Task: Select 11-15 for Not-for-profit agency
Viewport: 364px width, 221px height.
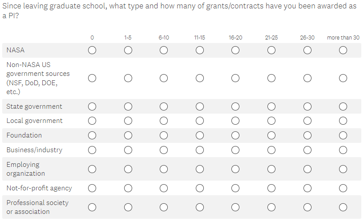Action: point(200,188)
